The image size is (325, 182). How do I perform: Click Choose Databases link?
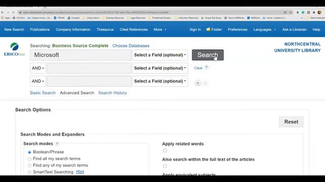click(131, 45)
